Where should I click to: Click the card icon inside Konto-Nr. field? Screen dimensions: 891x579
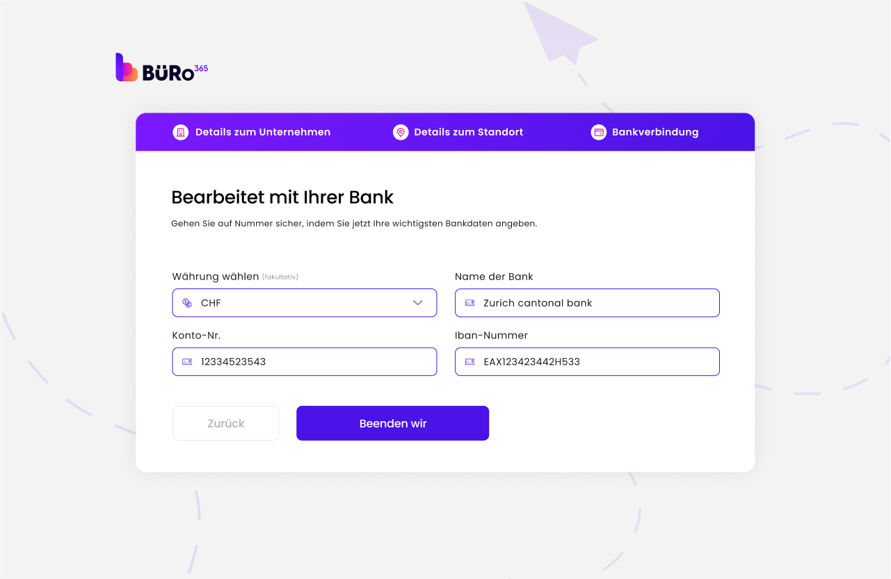click(187, 362)
